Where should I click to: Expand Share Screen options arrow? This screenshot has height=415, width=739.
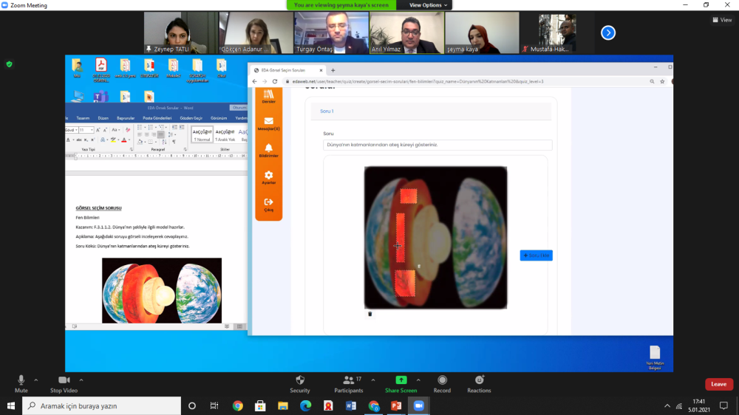click(x=418, y=380)
